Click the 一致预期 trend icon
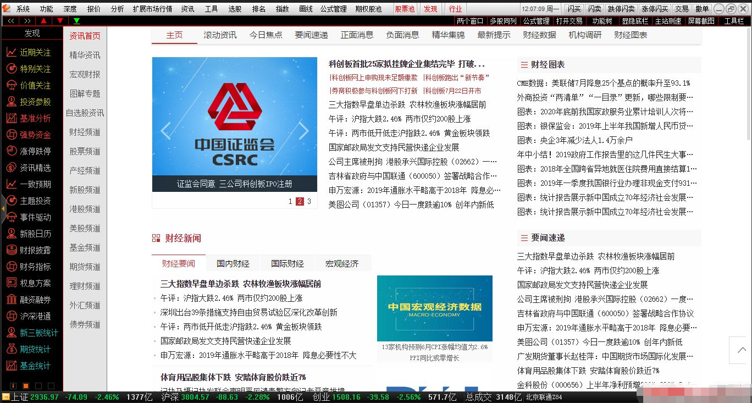 coord(11,184)
